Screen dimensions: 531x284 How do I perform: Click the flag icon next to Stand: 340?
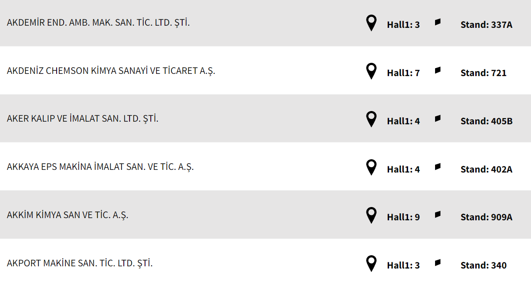(438, 263)
